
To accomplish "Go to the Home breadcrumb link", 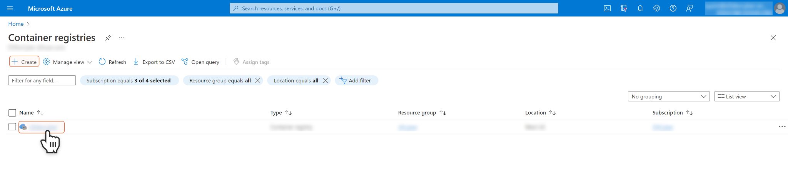I will tap(16, 24).
